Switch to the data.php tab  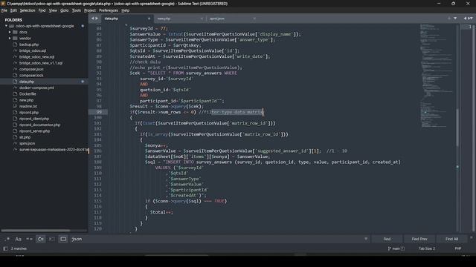coord(127,19)
